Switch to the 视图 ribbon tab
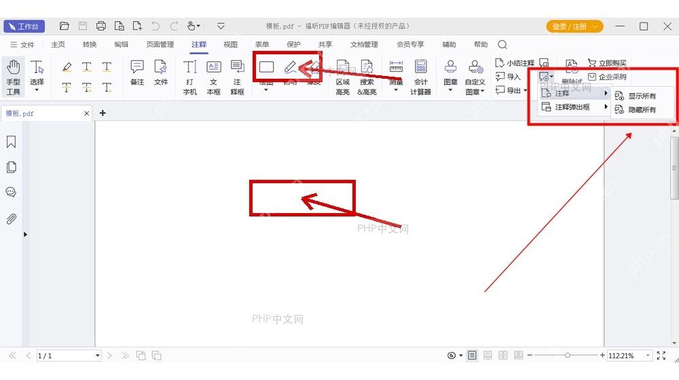Screen dimensions: 679x380 point(230,45)
